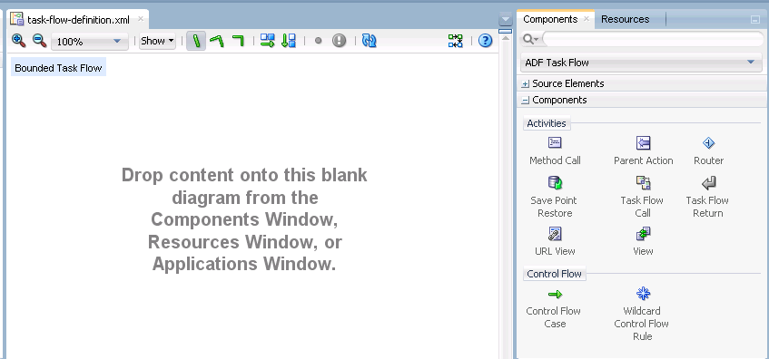Viewport: 769px width, 359px height.
Task: Click the small gray dot toolbar icon
Action: click(x=319, y=41)
